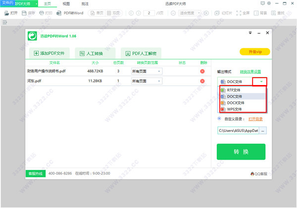Open the converter window's menu triangle icon
The image size is (297, 208).
click(250, 33)
